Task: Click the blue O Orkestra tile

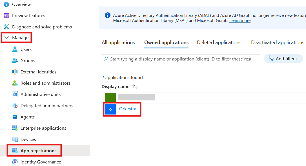Action: pos(110,109)
